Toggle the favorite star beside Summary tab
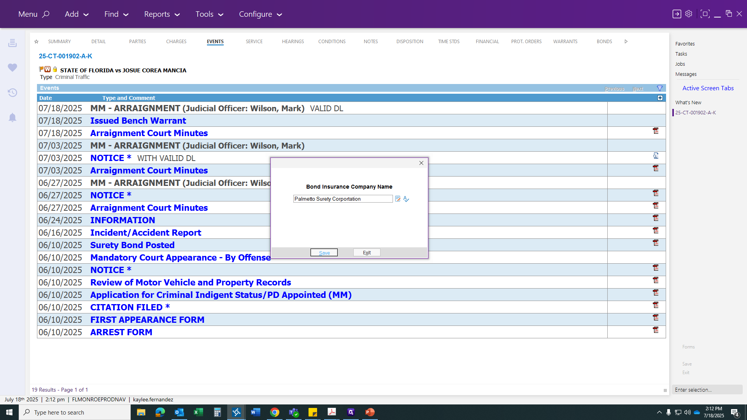 (36, 42)
